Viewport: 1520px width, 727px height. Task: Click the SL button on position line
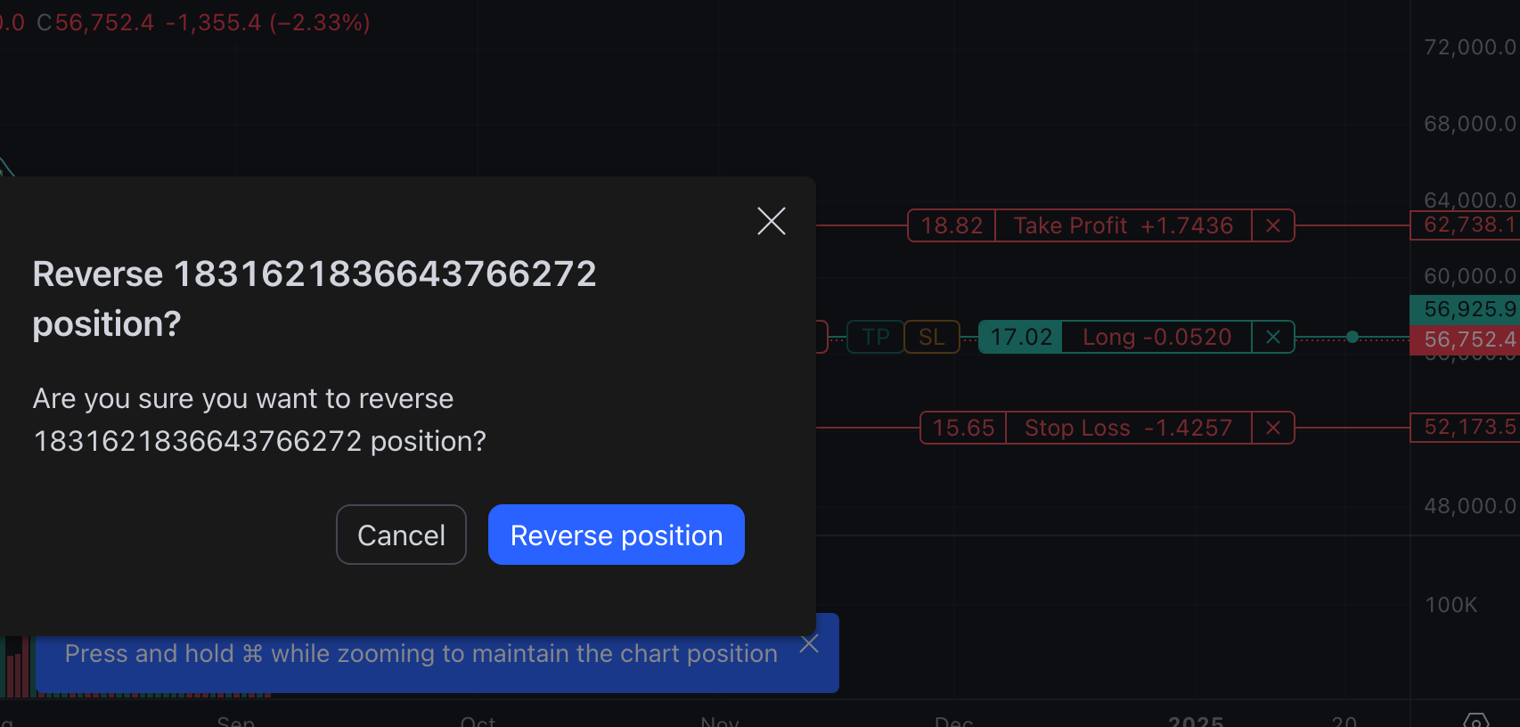pos(932,337)
